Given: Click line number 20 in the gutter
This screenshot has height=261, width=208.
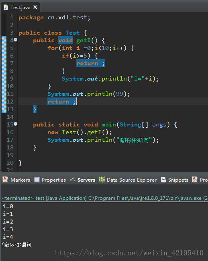Looking at the screenshot, I should 10,163.
